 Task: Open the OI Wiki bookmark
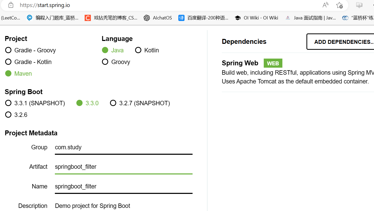(x=261, y=18)
